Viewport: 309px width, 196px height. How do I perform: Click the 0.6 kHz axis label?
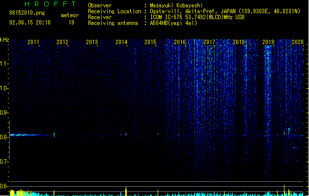(x=4, y=186)
